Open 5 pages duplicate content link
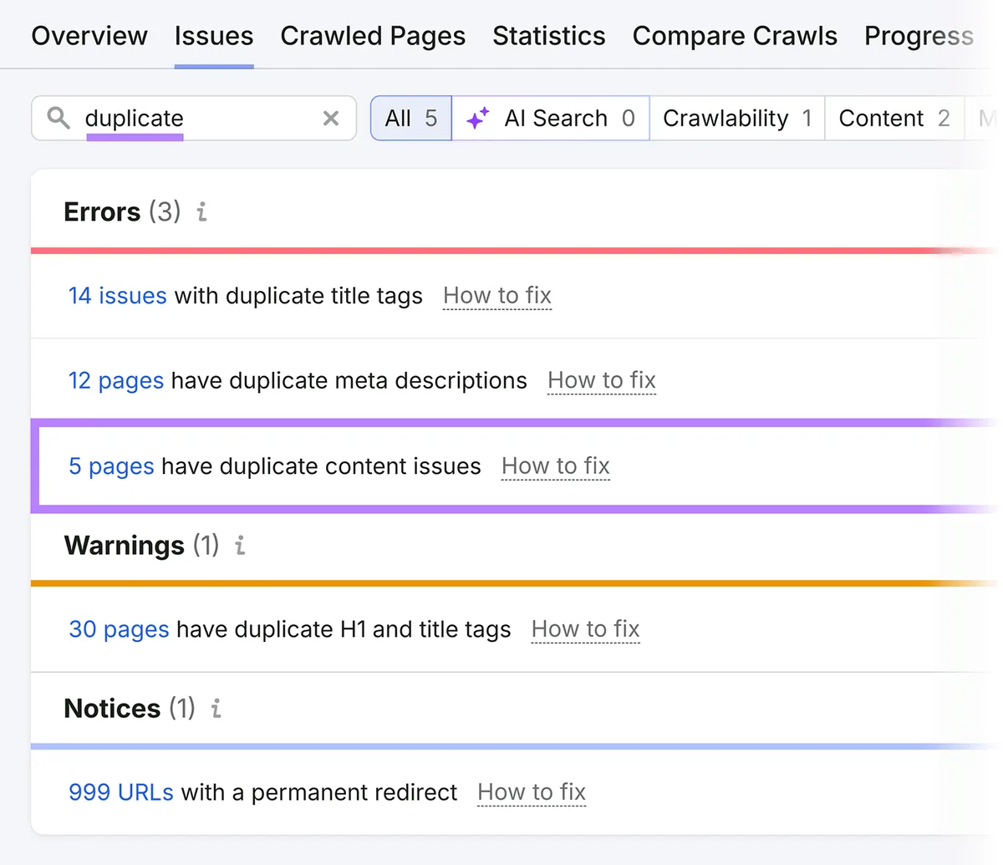This screenshot has height=865, width=1003. point(111,466)
